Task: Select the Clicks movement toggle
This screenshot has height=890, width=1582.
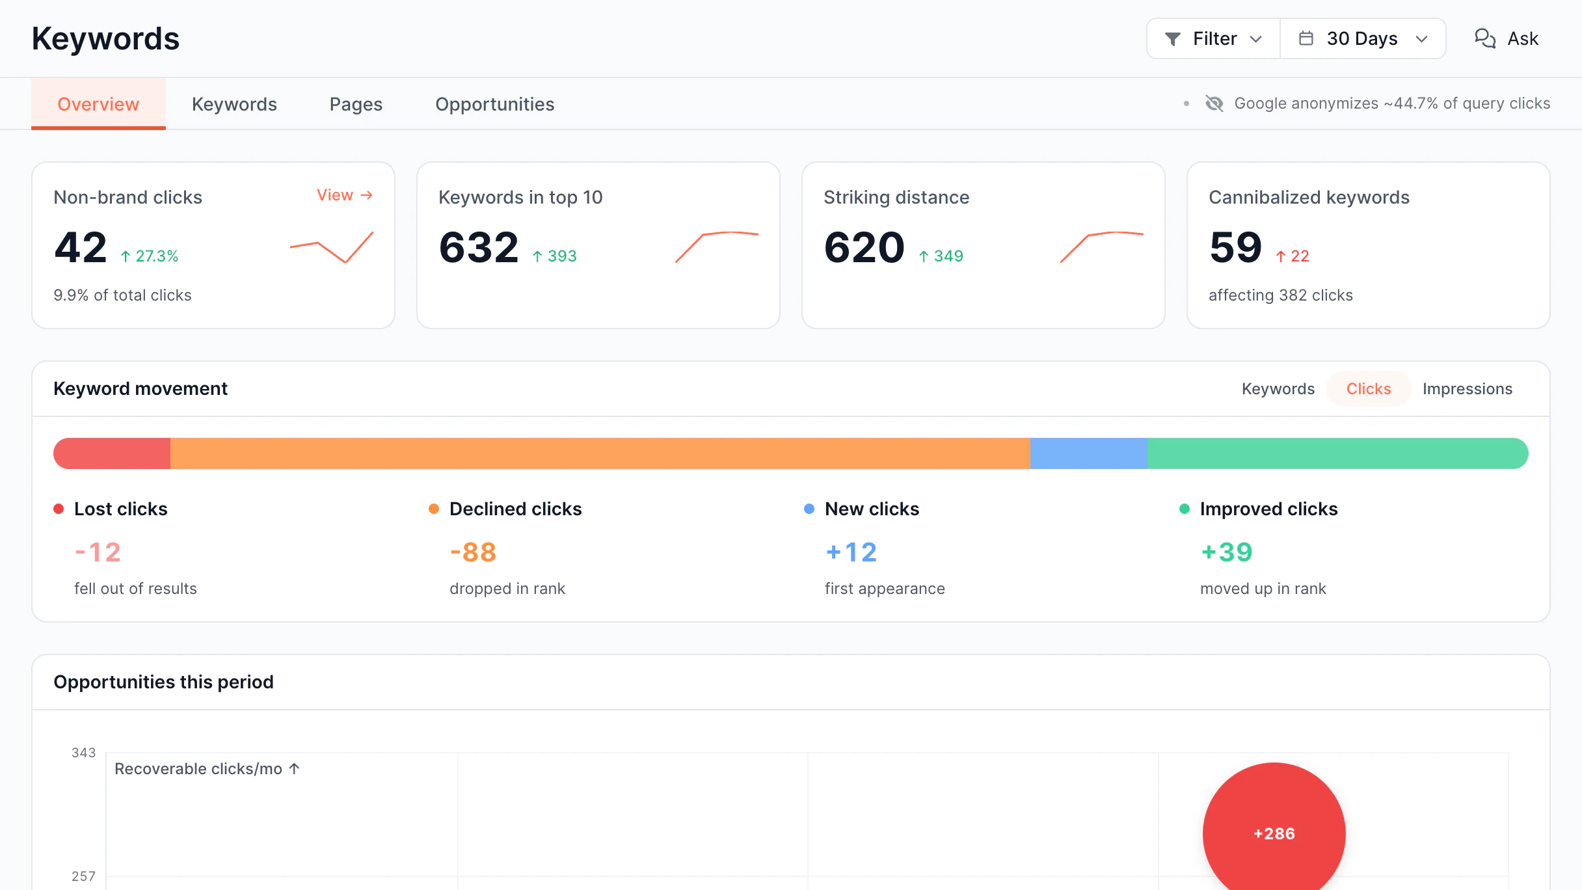Action: click(1369, 389)
